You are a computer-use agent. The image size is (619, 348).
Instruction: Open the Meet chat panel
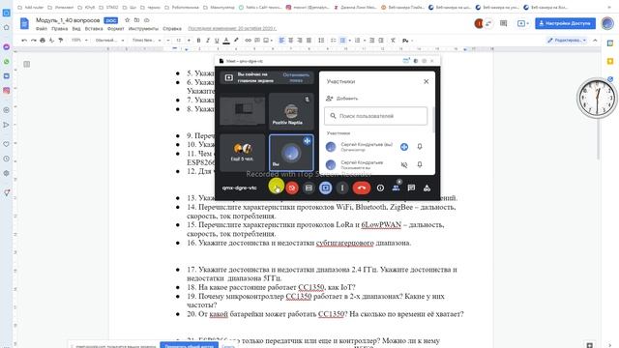click(x=411, y=188)
